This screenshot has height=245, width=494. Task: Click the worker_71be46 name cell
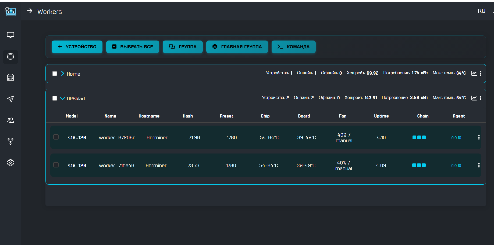coord(116,166)
